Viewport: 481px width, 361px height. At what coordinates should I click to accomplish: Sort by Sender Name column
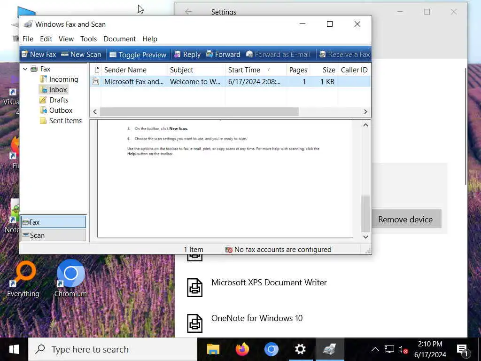pos(134,70)
